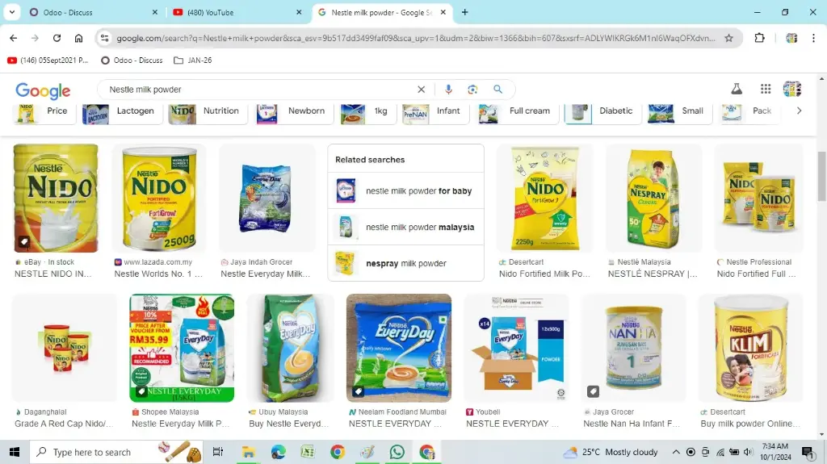Open the Odoo - Discuss bookmark

132,60
